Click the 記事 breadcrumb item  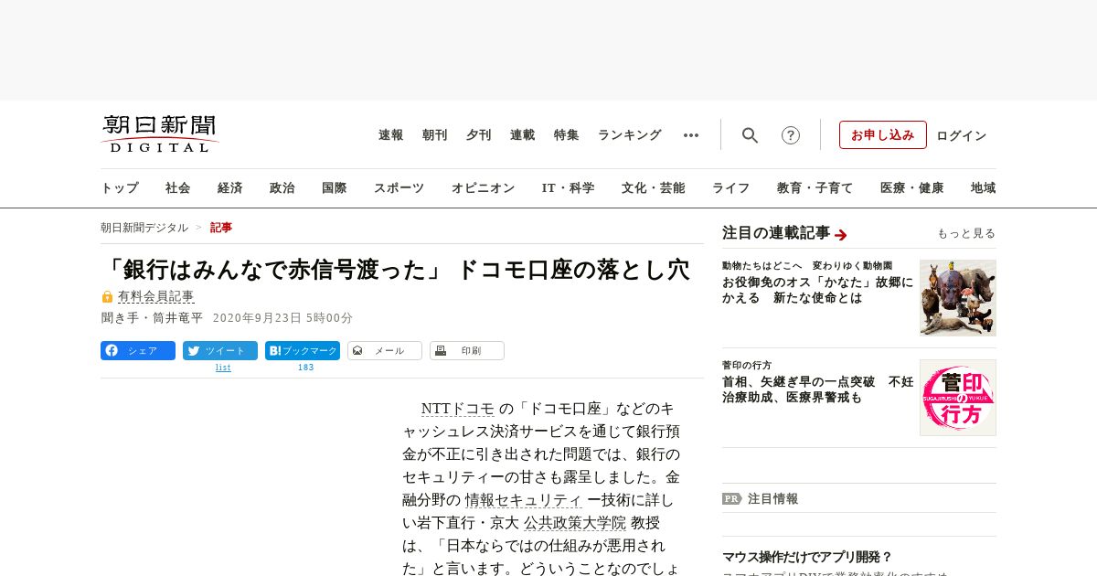(221, 228)
